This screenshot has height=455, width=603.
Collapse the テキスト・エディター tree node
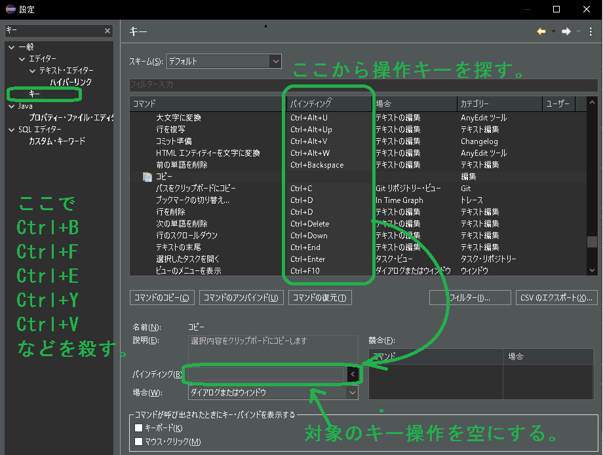click(x=32, y=71)
